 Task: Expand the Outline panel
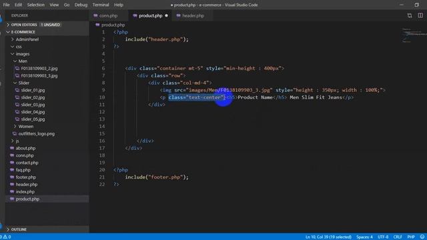[19, 229]
